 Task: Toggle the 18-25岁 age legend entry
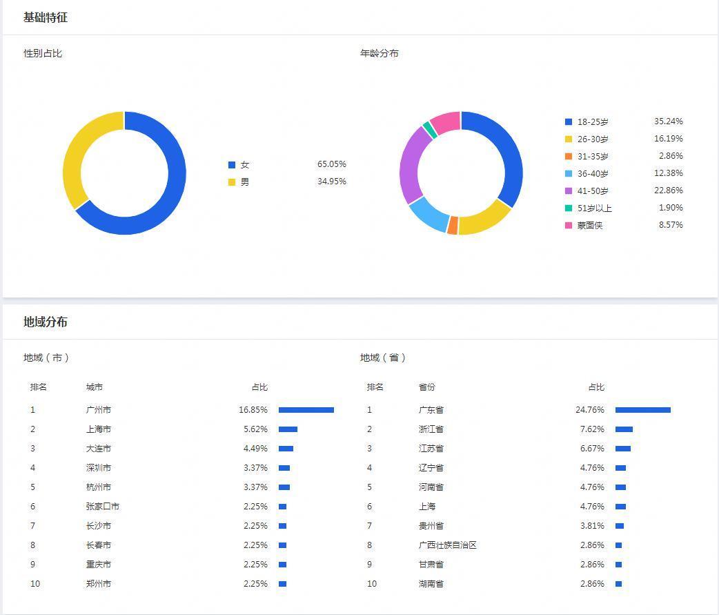pyautogui.click(x=593, y=122)
